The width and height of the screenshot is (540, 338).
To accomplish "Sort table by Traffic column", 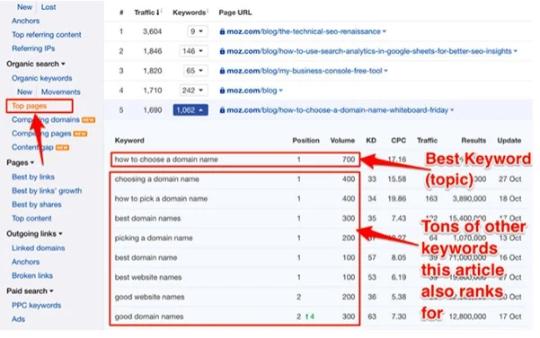I will [147, 13].
